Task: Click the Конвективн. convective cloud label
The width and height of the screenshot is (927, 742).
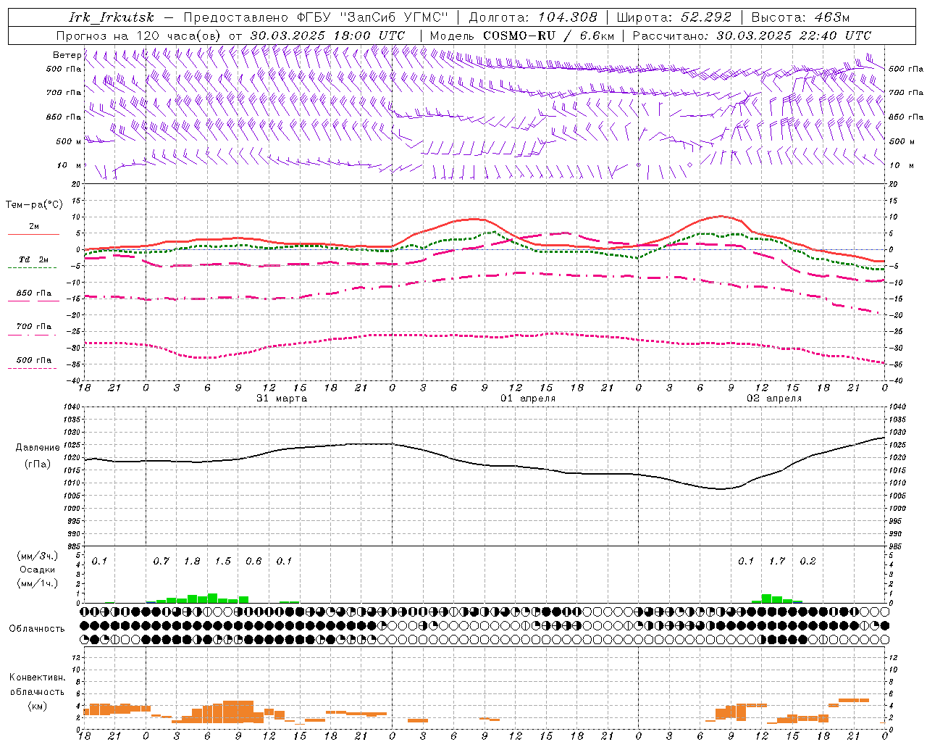Action: coord(38,678)
